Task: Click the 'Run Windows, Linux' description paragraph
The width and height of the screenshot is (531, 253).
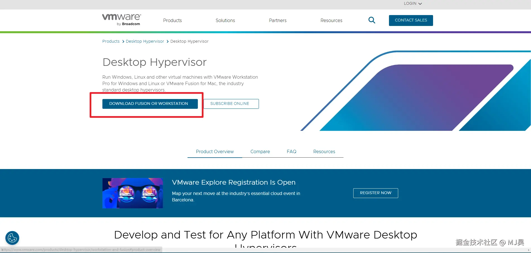Action: click(180, 83)
